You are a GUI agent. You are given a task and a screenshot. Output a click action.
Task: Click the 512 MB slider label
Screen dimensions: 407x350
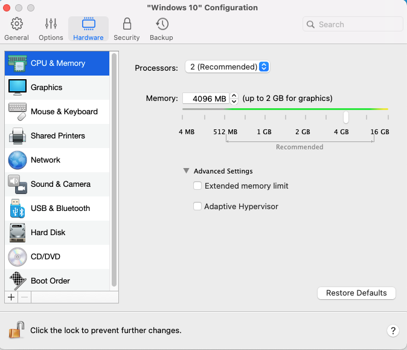(225, 132)
